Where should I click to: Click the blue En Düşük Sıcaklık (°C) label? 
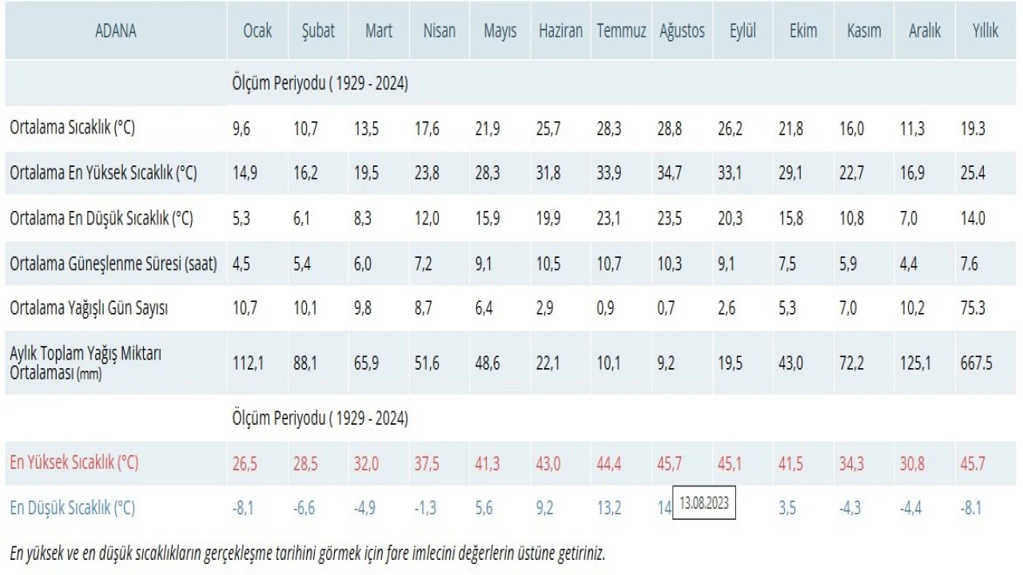point(72,508)
